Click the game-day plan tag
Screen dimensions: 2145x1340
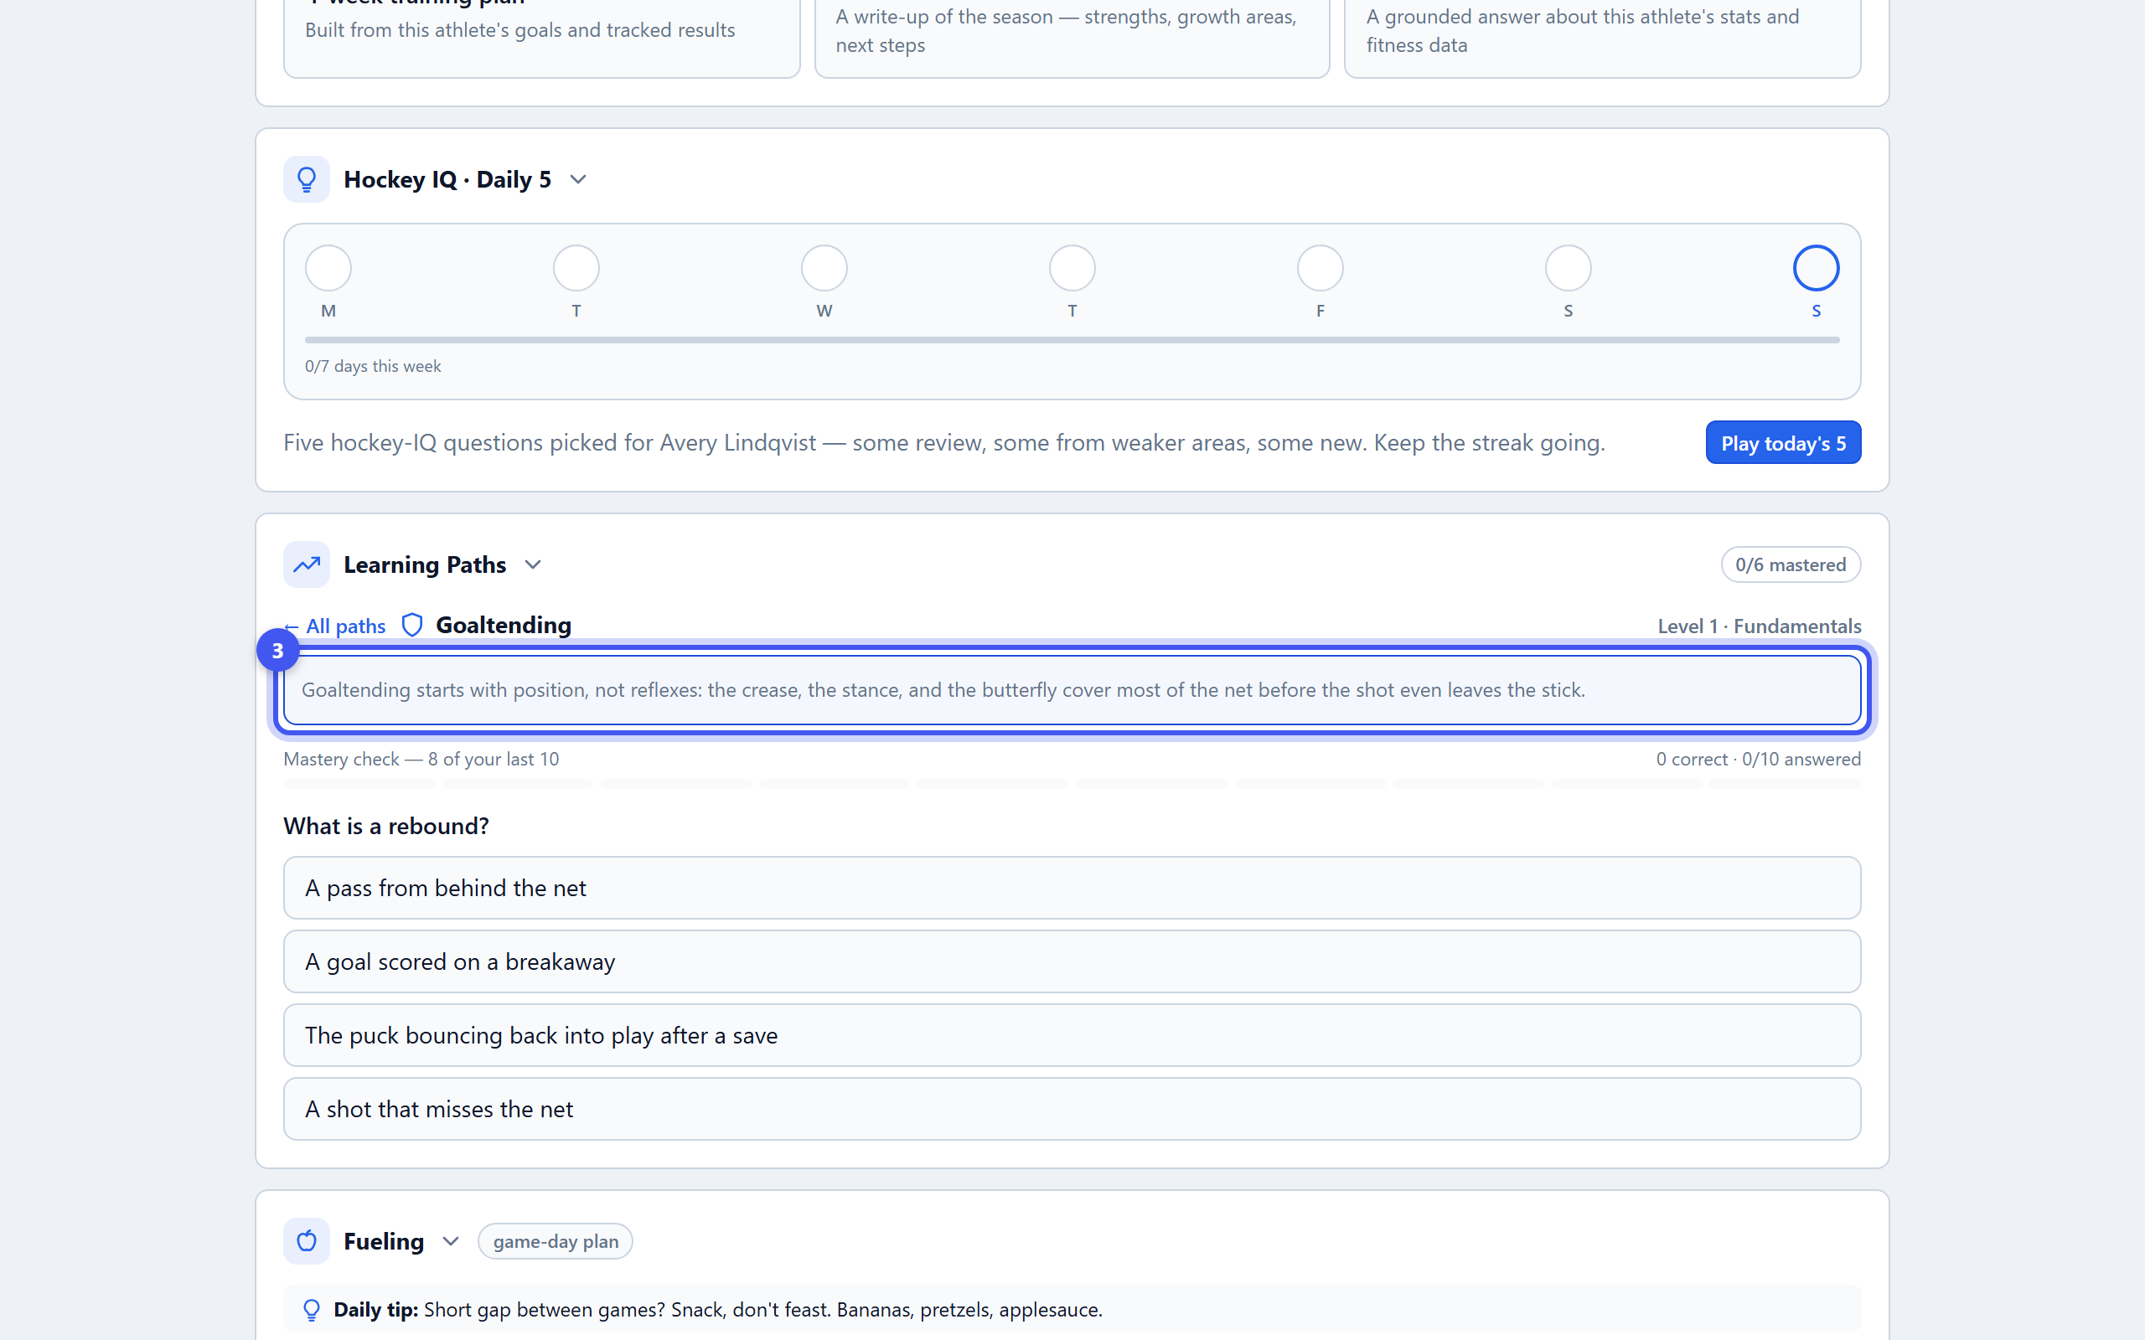pyautogui.click(x=556, y=1240)
